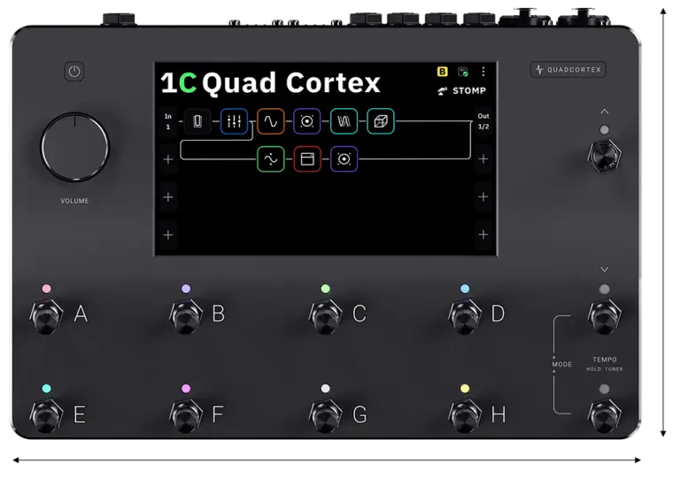Open the teal cube block
680x479 pixels.
[x=381, y=121]
